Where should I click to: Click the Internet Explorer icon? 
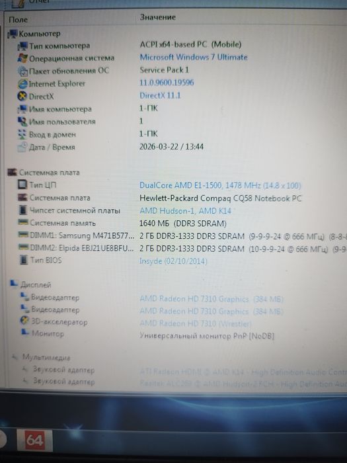click(x=22, y=84)
